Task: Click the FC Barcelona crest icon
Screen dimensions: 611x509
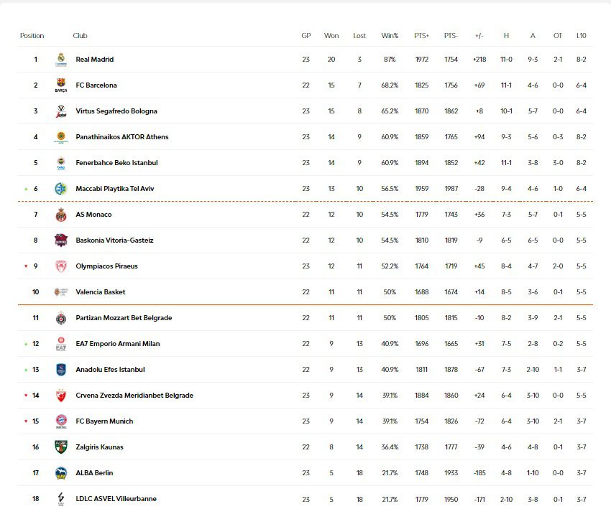Action: (61, 85)
